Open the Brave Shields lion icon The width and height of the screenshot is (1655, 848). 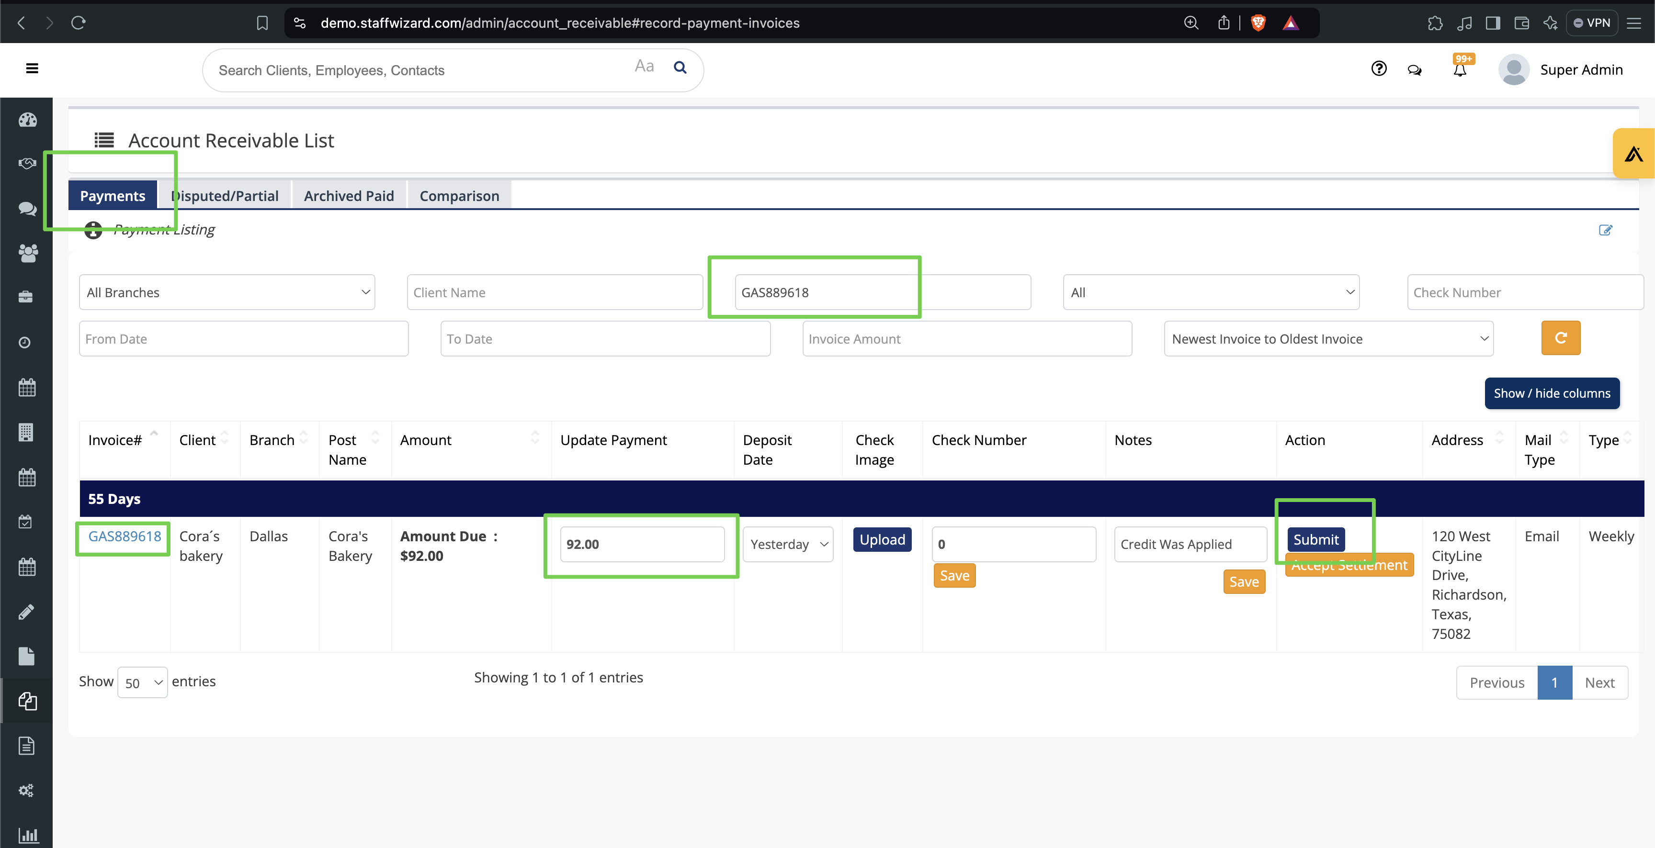[x=1258, y=23]
